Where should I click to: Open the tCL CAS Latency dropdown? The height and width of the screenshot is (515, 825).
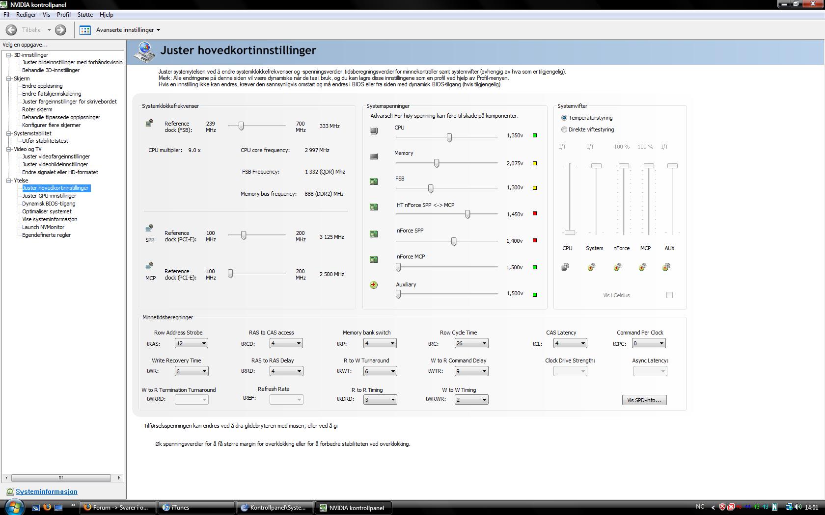(x=570, y=343)
